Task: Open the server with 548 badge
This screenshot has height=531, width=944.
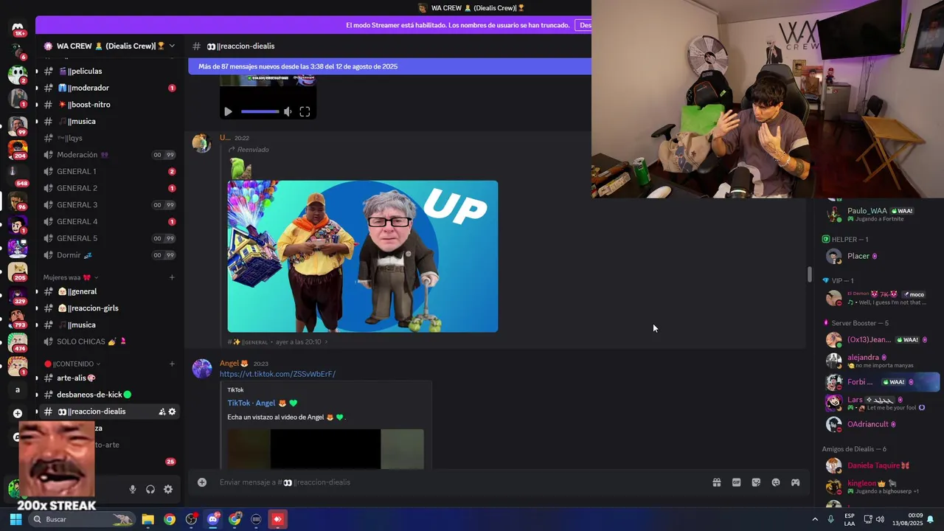Action: tap(18, 173)
